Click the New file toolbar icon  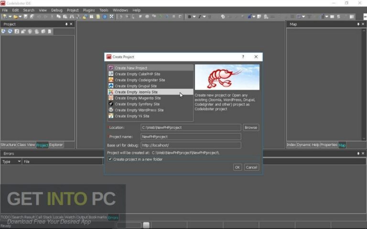(5, 17)
